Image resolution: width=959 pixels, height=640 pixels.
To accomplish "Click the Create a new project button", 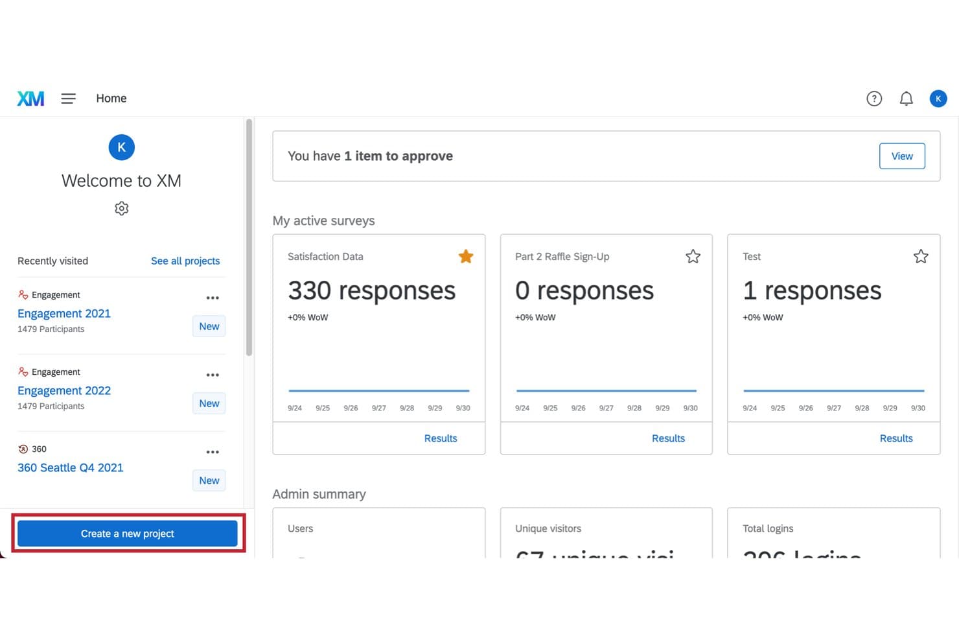I will 128,534.
